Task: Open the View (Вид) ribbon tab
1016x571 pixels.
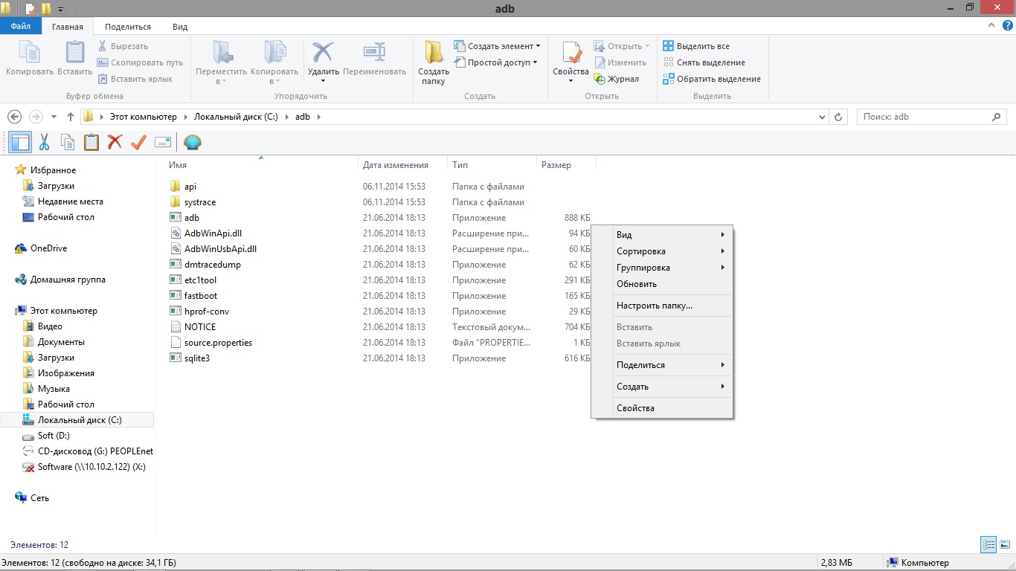Action: click(x=180, y=27)
